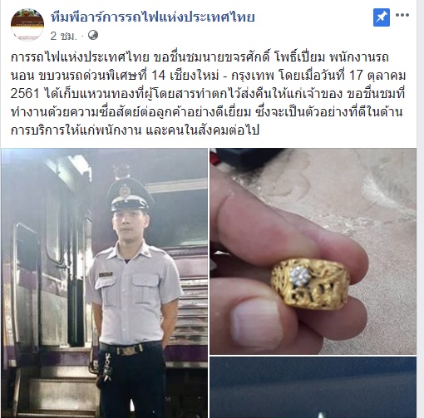
Task: Open the three-dot post options menu
Action: coord(402,15)
